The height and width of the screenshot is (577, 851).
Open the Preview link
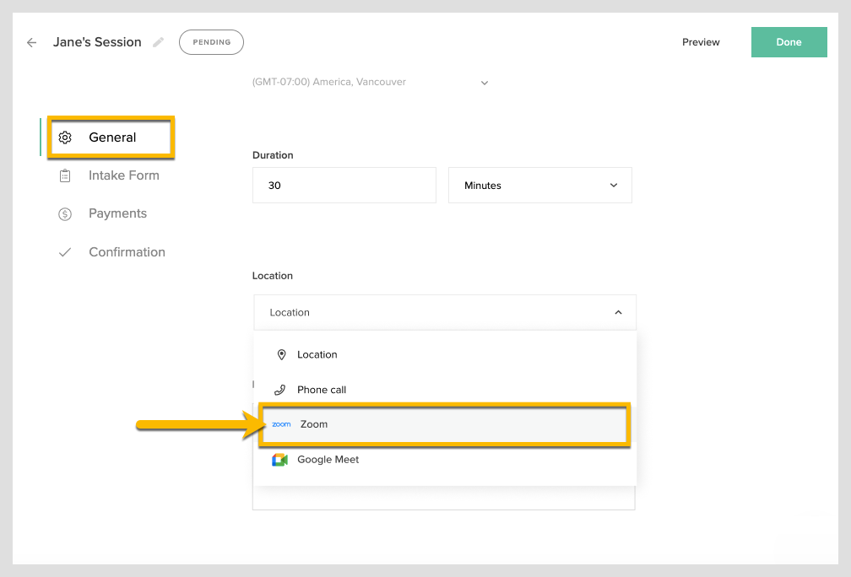[x=701, y=42]
